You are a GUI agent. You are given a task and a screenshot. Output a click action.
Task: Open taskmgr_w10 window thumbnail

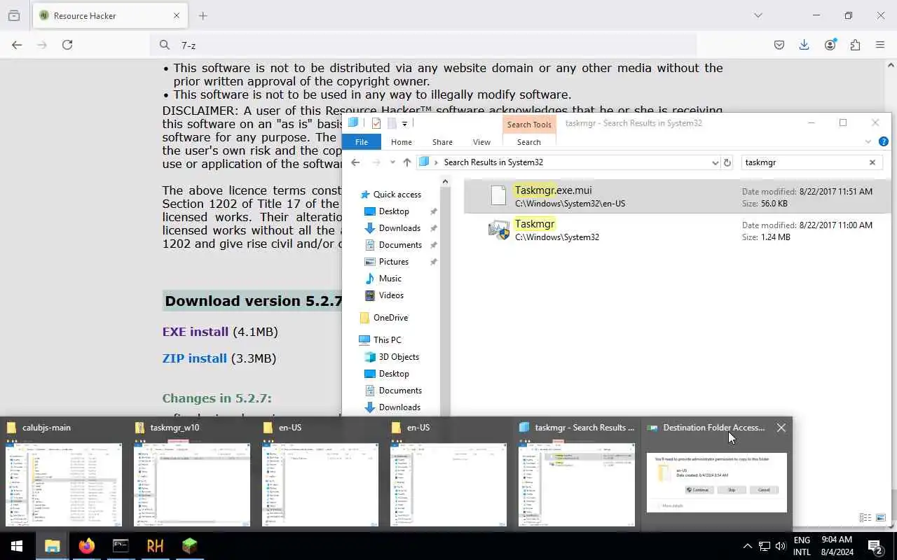[192, 474]
